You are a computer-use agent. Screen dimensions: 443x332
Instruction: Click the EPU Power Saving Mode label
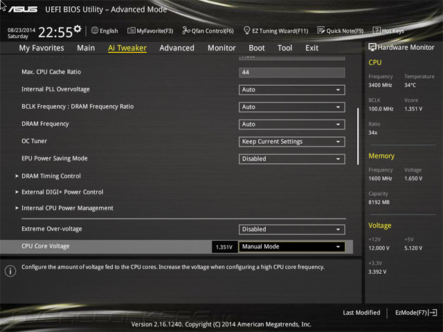(x=55, y=158)
